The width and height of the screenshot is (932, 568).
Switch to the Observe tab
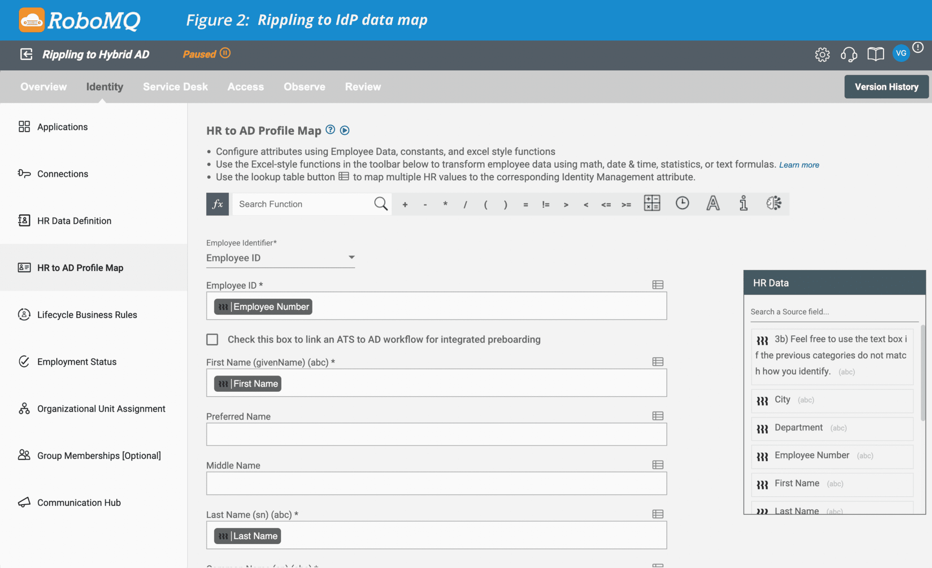coord(304,87)
